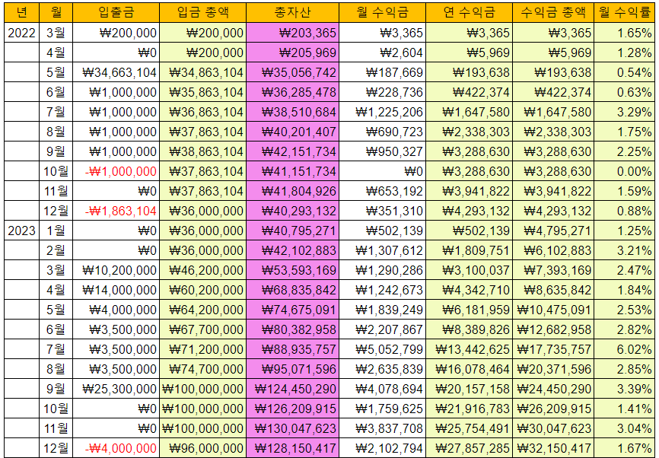Viewport: 659px width, 458px height.
Task: Select the 3.39% return cell
Action: point(625,389)
